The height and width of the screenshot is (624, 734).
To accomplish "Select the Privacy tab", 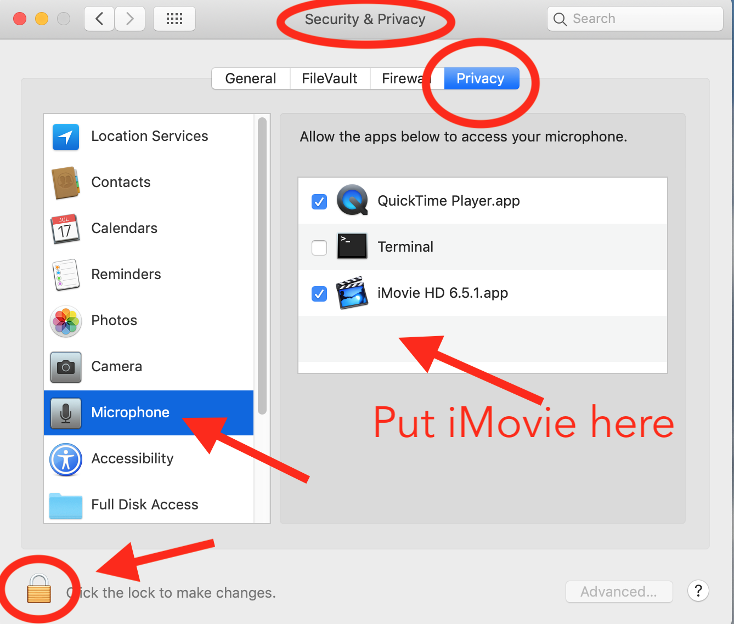I will tap(481, 78).
